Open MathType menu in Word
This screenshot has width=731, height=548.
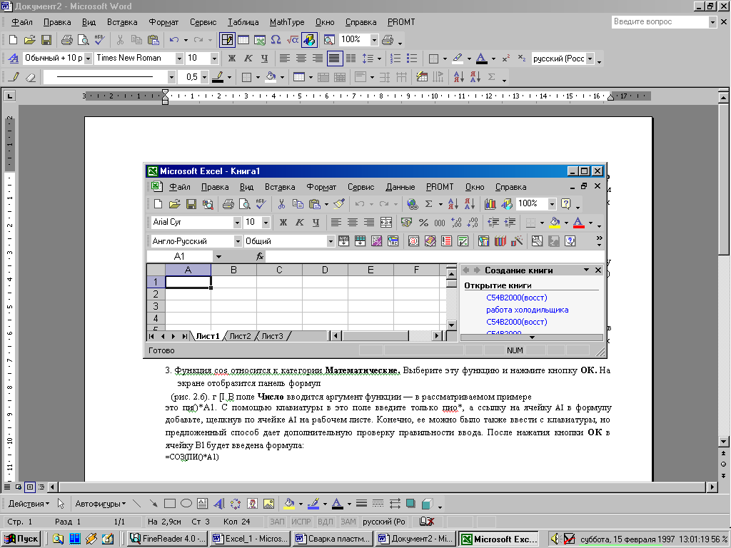tap(287, 22)
